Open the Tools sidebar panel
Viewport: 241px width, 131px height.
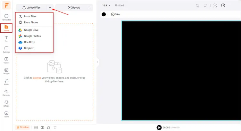(x=6, y=114)
